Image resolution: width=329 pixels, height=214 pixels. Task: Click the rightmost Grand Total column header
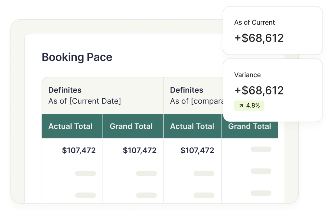250,127
